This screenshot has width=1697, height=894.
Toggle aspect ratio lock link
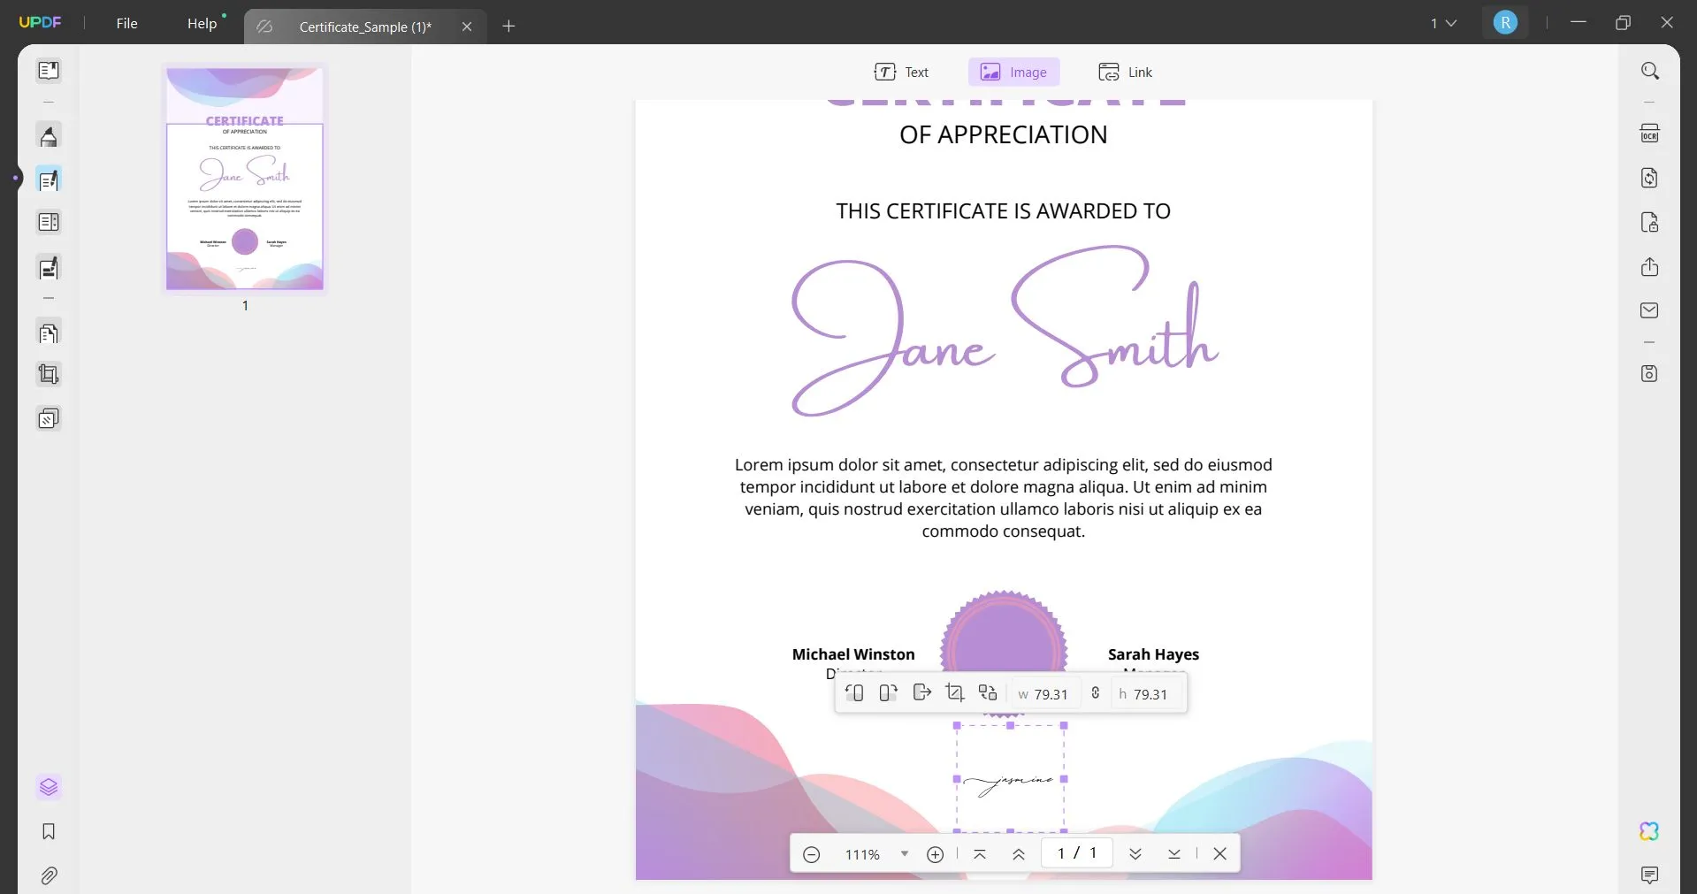tap(1096, 693)
